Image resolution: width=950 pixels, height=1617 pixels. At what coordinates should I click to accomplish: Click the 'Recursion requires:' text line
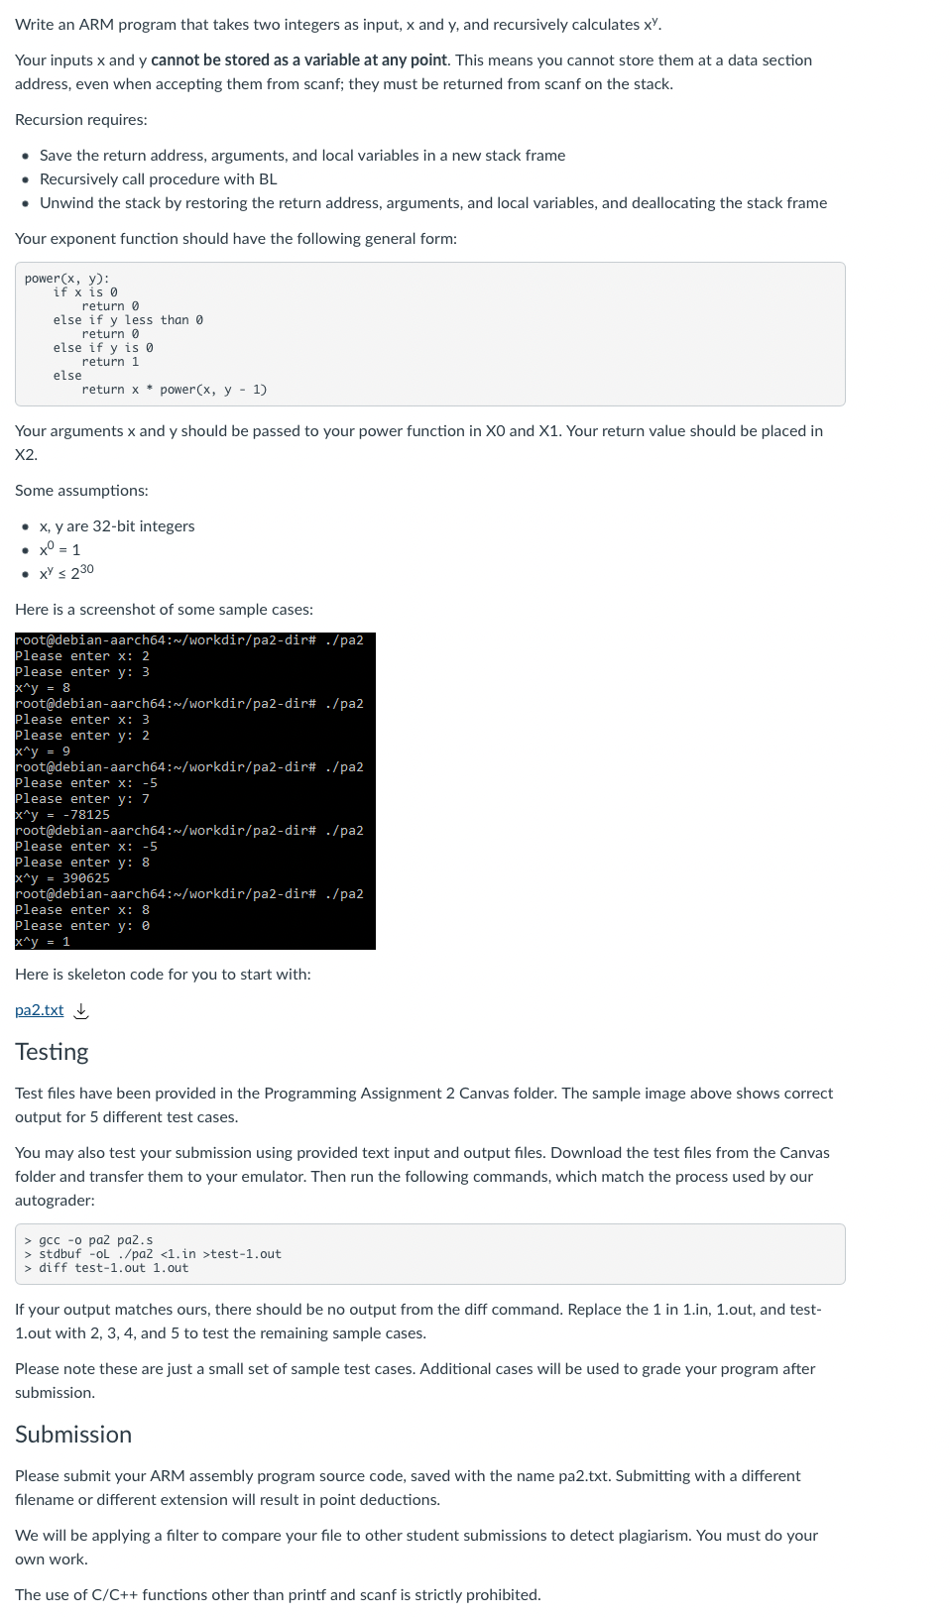pyautogui.click(x=81, y=120)
